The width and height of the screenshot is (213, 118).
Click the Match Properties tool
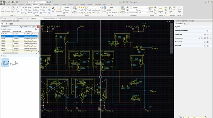123,10
